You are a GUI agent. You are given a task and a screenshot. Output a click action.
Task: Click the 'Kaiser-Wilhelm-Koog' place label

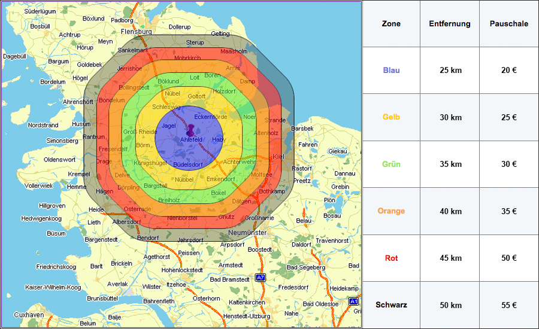[x=53, y=288]
